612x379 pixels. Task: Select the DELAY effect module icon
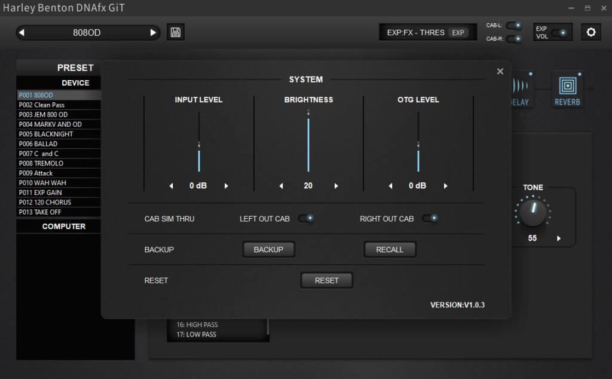(521, 90)
